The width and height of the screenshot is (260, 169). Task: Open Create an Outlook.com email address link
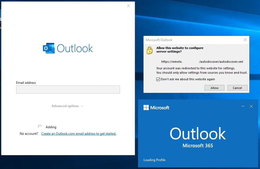(x=79, y=134)
